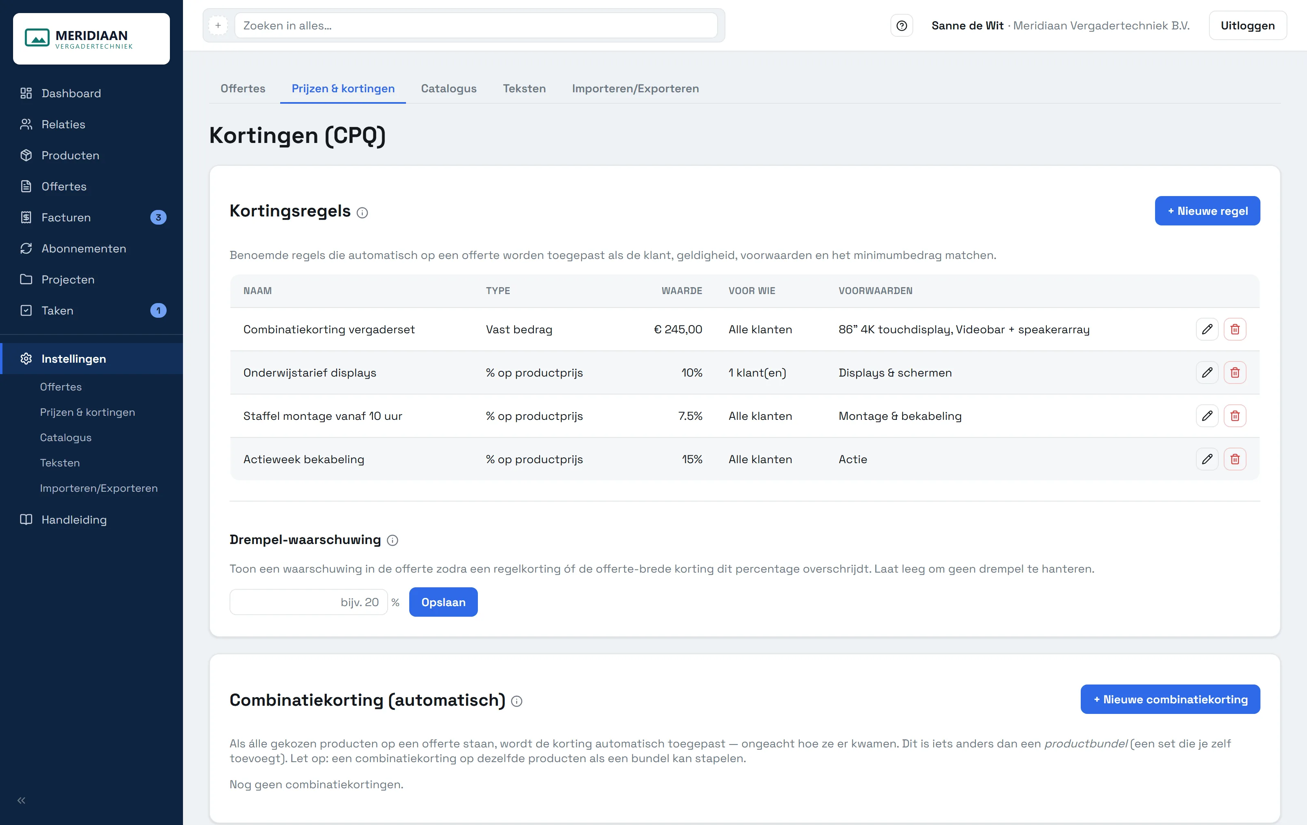Edit the Onderwijstarief displays rule

1207,372
